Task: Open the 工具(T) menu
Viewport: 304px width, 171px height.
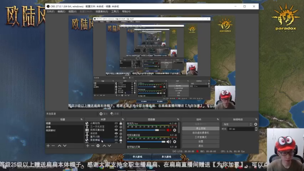Action: pos(115,12)
